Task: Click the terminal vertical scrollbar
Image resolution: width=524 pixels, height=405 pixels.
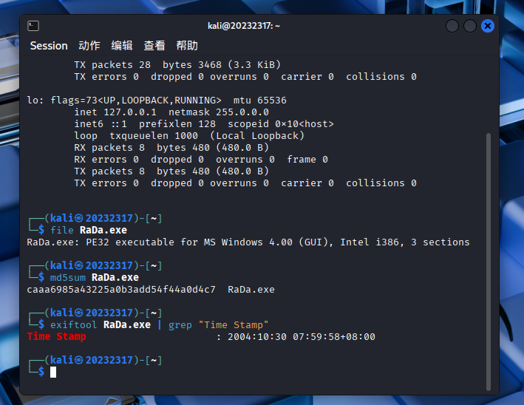Action: [x=489, y=262]
